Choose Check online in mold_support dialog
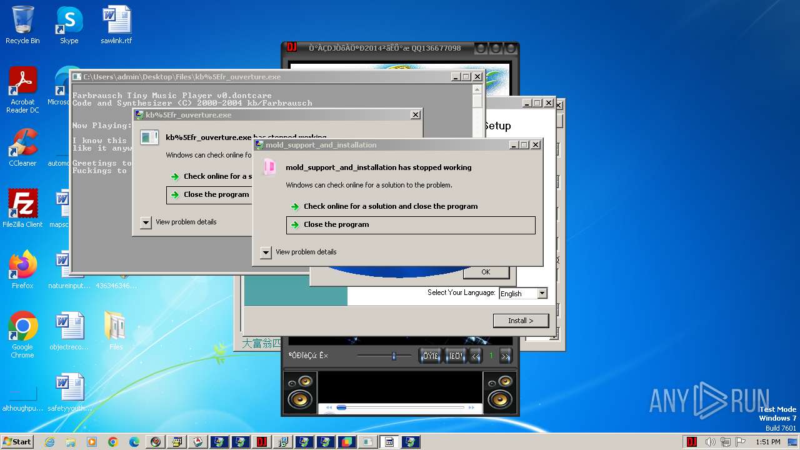 point(411,206)
